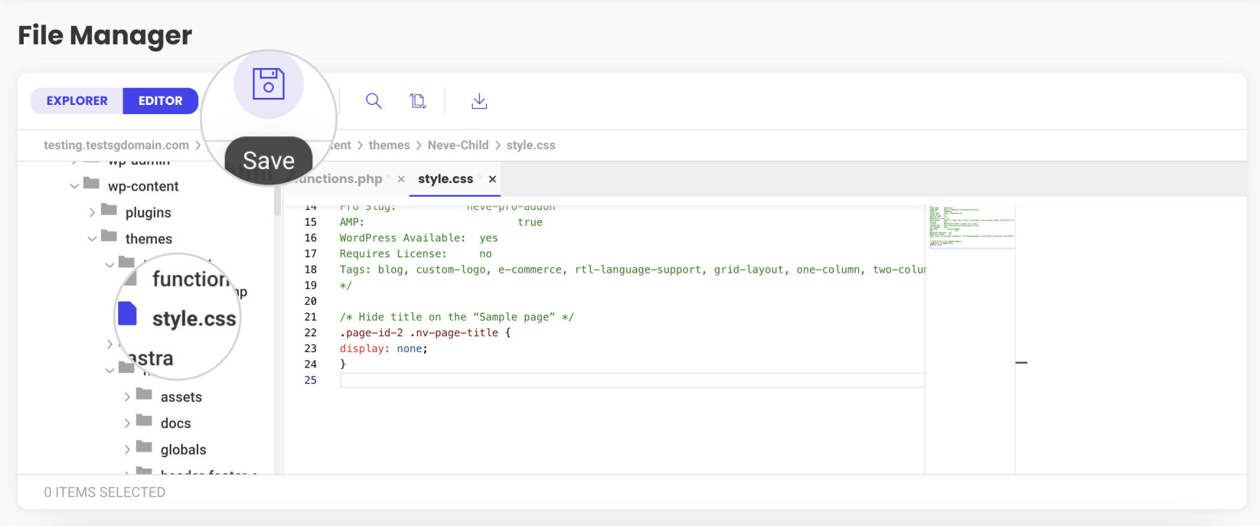The image size is (1260, 526).
Task: Go to the Neve-Child breadcrumb folder
Action: (458, 145)
